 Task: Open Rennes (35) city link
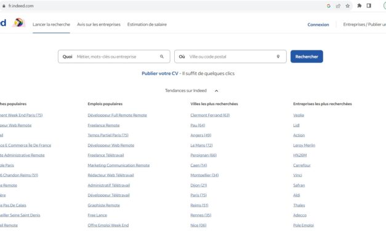(x=201, y=215)
